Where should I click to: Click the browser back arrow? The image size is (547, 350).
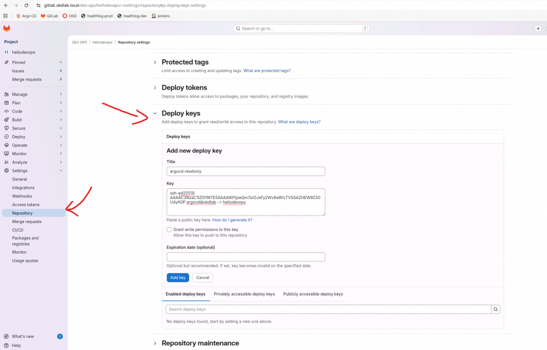pos(5,5)
